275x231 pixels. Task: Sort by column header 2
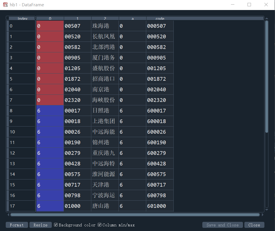105,18
